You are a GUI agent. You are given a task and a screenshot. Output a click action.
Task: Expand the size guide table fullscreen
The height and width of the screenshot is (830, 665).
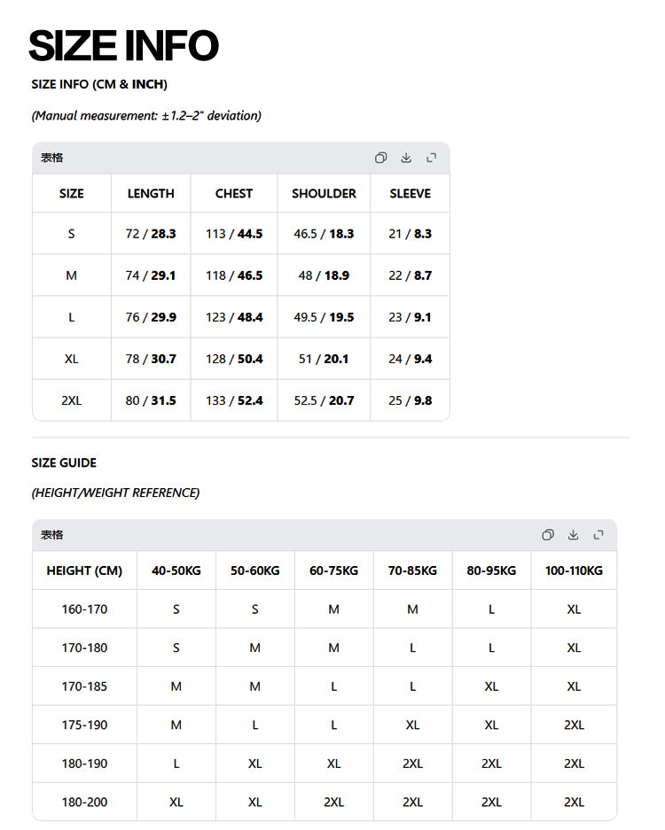pyautogui.click(x=598, y=535)
